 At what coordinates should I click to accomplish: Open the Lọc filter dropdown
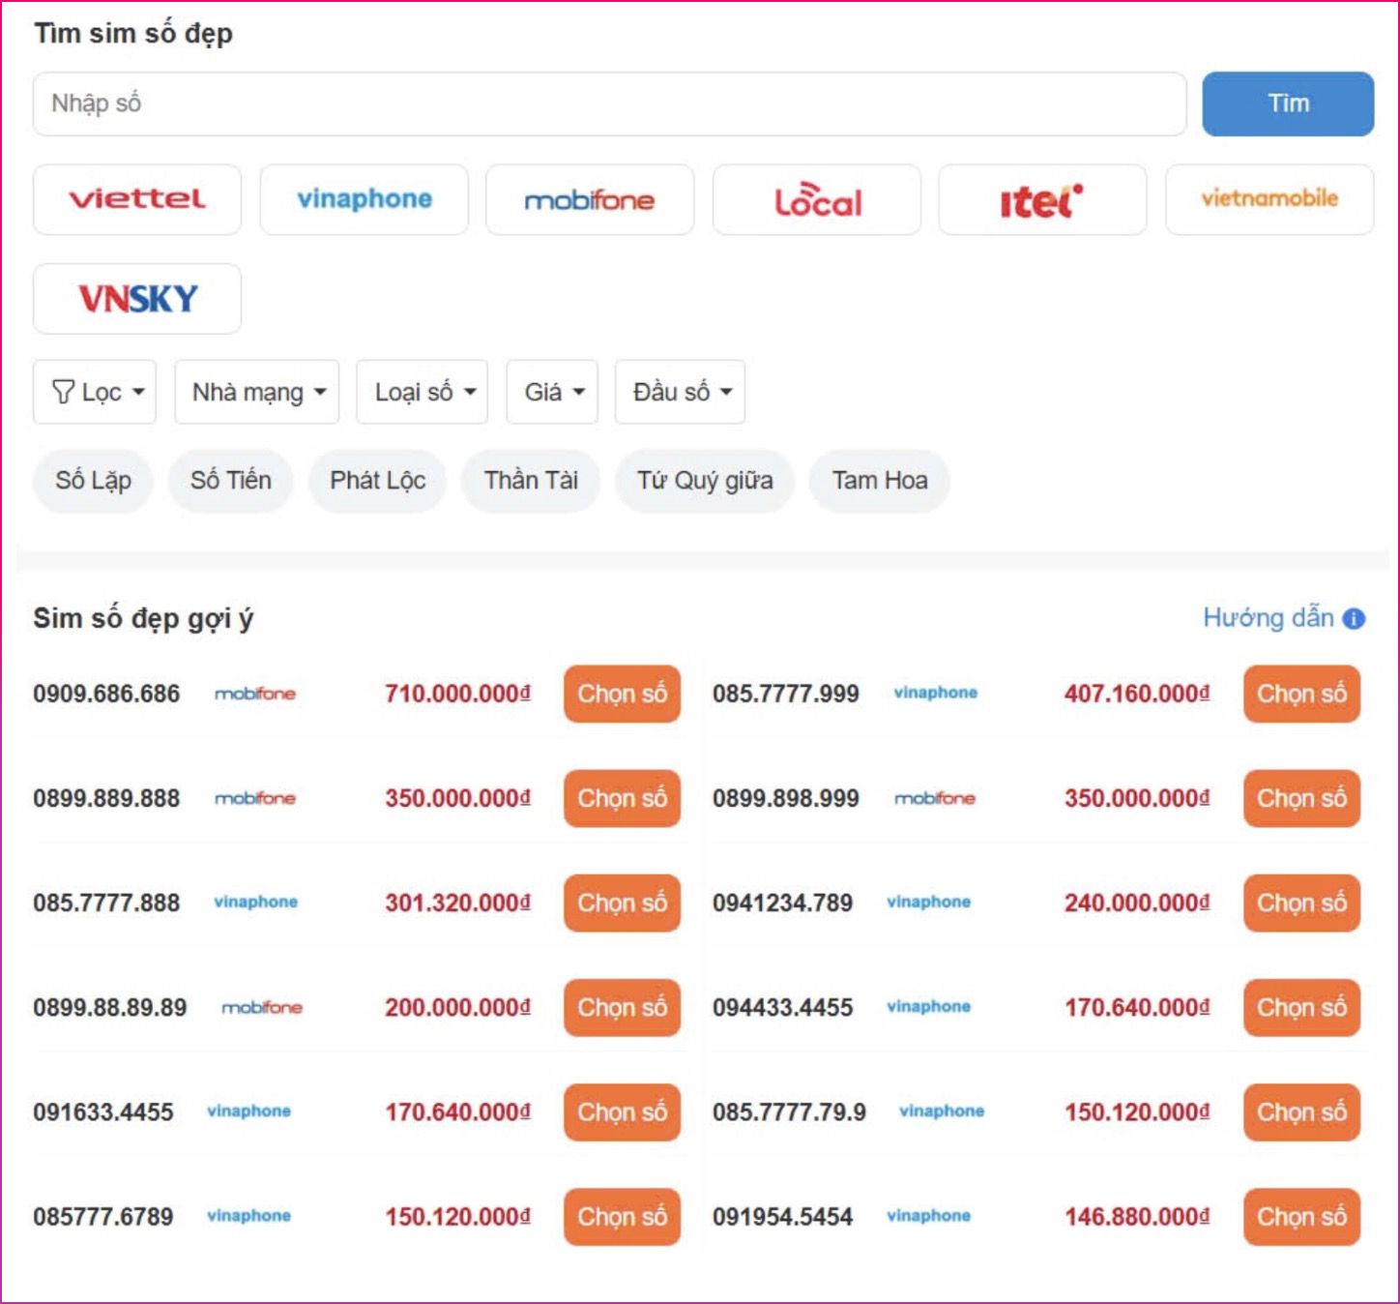[x=95, y=392]
